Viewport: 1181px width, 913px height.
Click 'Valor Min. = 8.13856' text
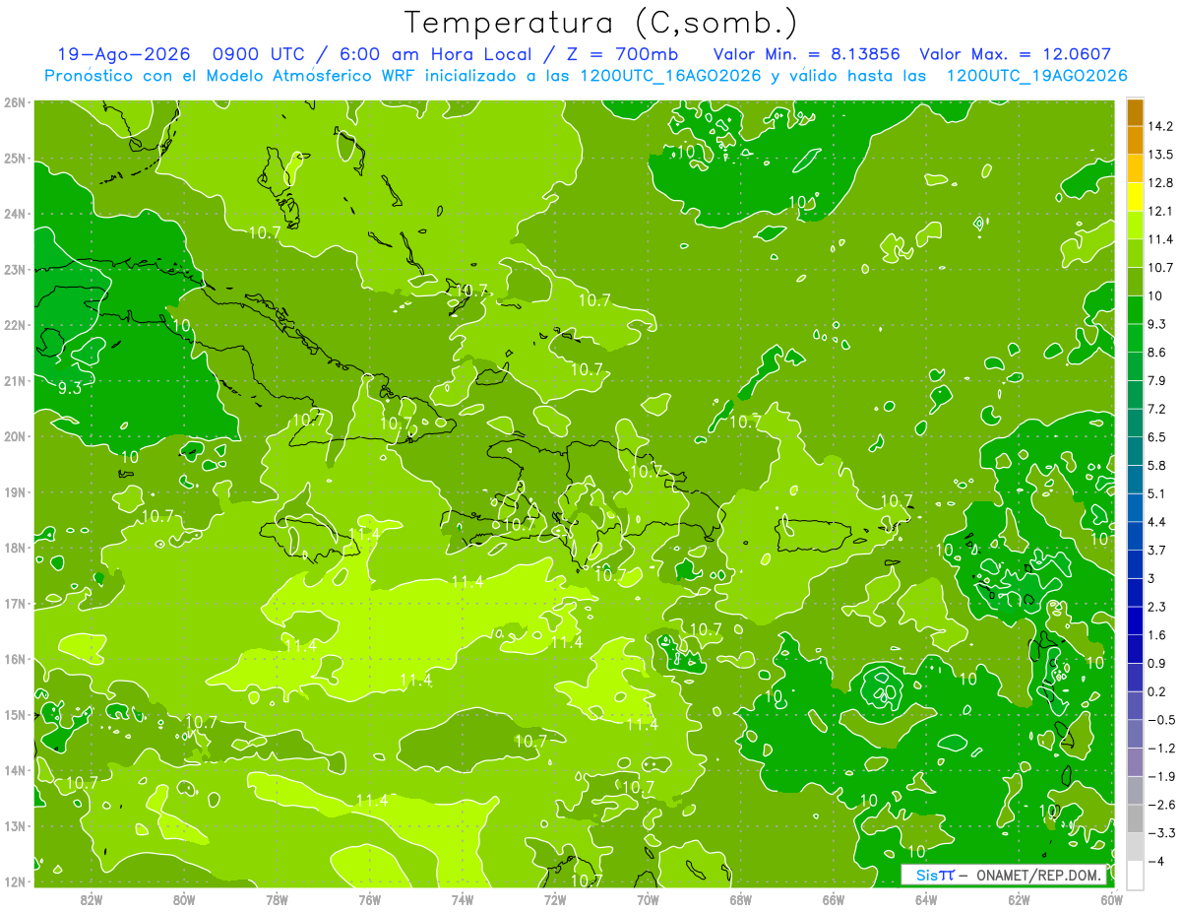pos(806,54)
